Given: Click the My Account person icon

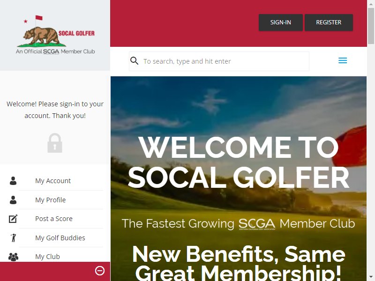Looking at the screenshot, I should 13,181.
